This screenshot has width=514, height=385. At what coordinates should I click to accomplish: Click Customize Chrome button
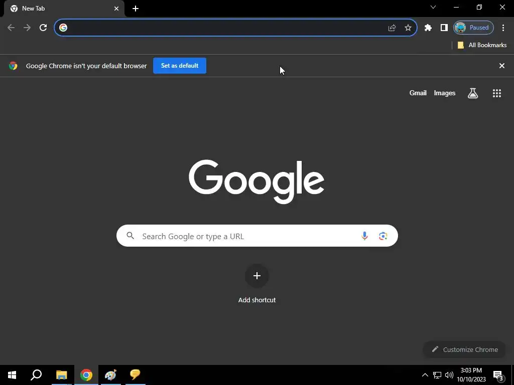pos(464,349)
